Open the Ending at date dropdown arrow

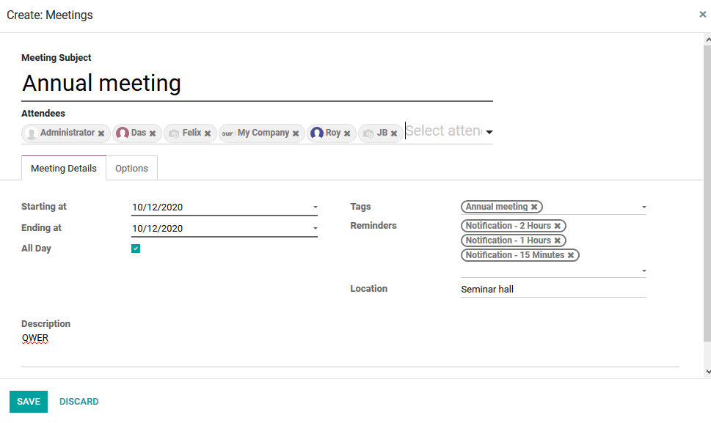[x=315, y=228]
